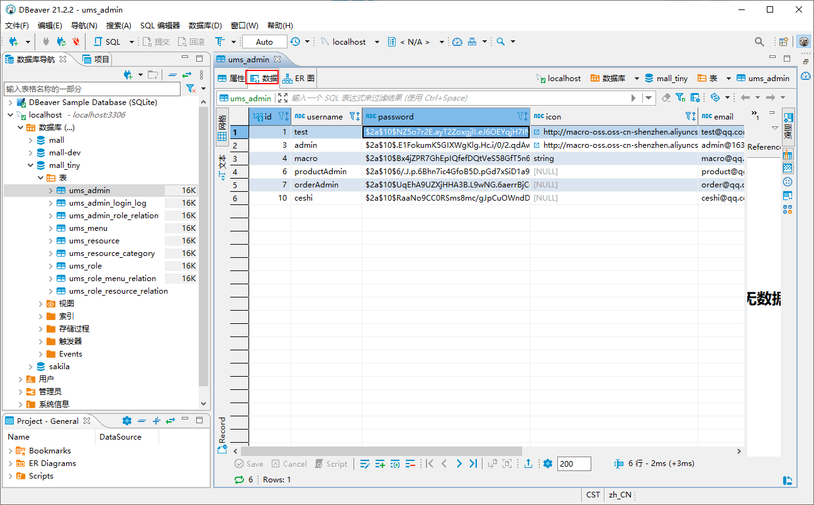Go to next page arrow in results
The image size is (814, 505).
coord(459,463)
